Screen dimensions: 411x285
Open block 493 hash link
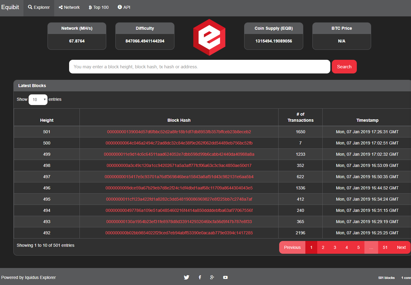pos(179,222)
